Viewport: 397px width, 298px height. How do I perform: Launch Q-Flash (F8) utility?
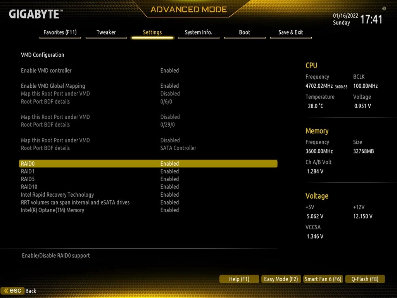[365, 279]
